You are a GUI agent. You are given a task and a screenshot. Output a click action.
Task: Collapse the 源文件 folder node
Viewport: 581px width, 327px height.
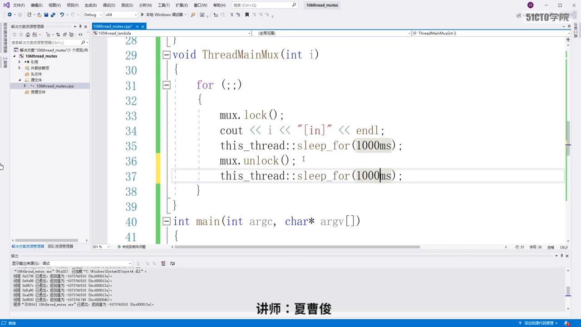click(x=19, y=80)
